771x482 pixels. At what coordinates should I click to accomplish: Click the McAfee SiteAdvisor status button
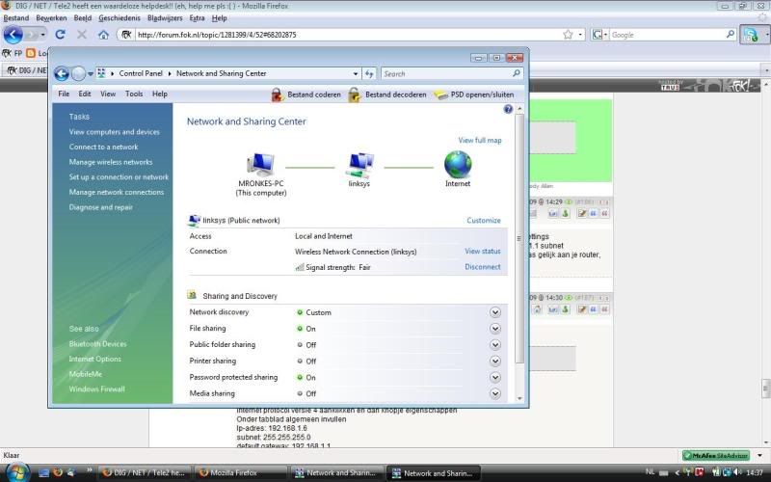pos(716,455)
